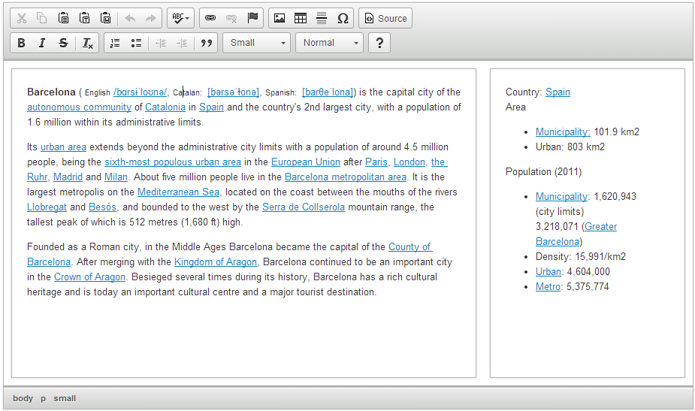Toggle Bold formatting

click(x=21, y=43)
